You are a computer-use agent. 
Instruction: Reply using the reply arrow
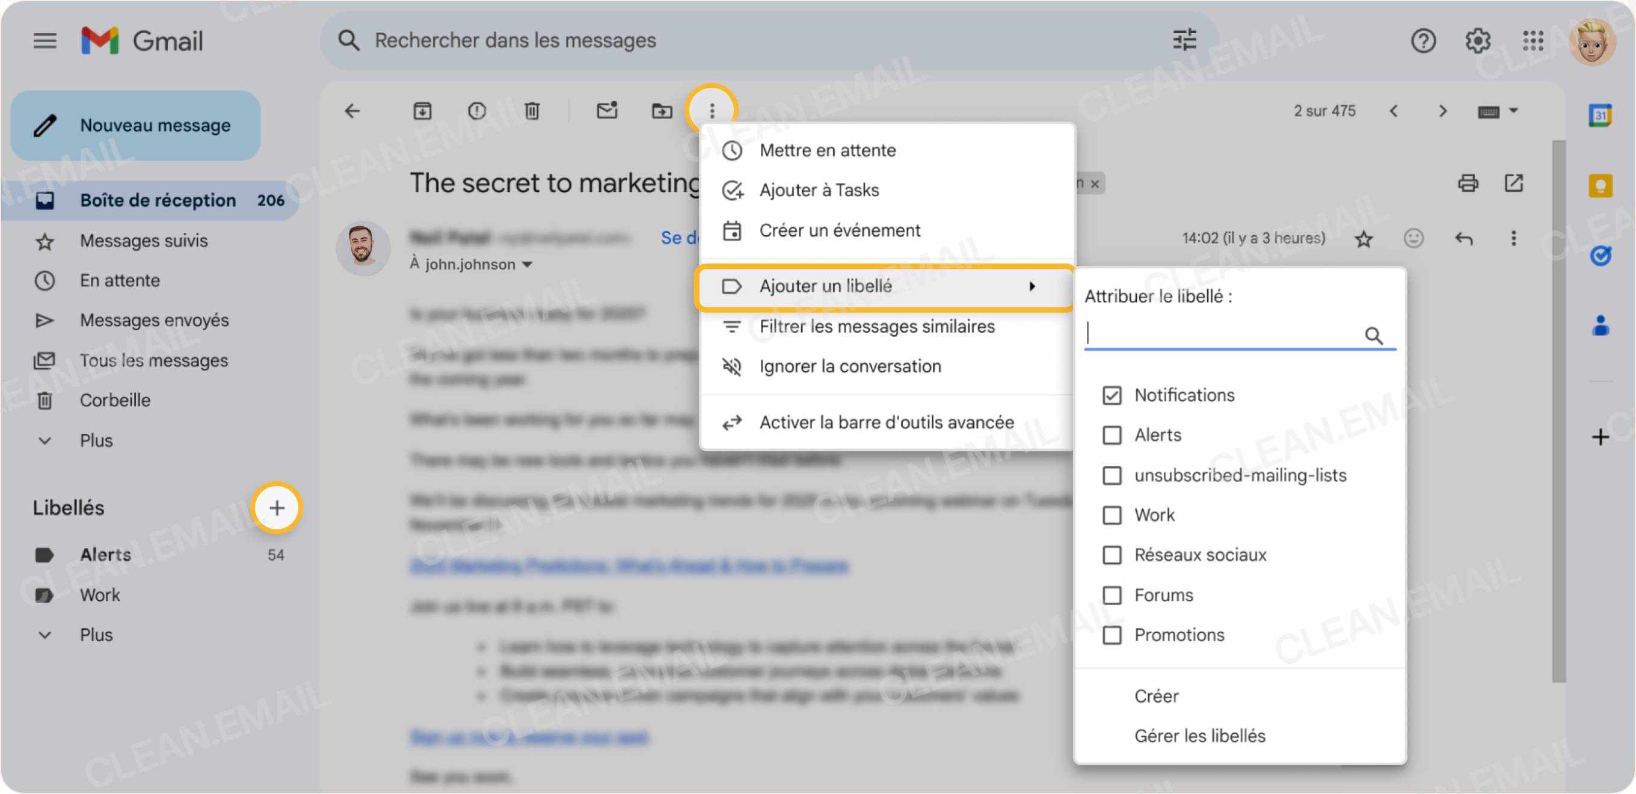(1465, 238)
